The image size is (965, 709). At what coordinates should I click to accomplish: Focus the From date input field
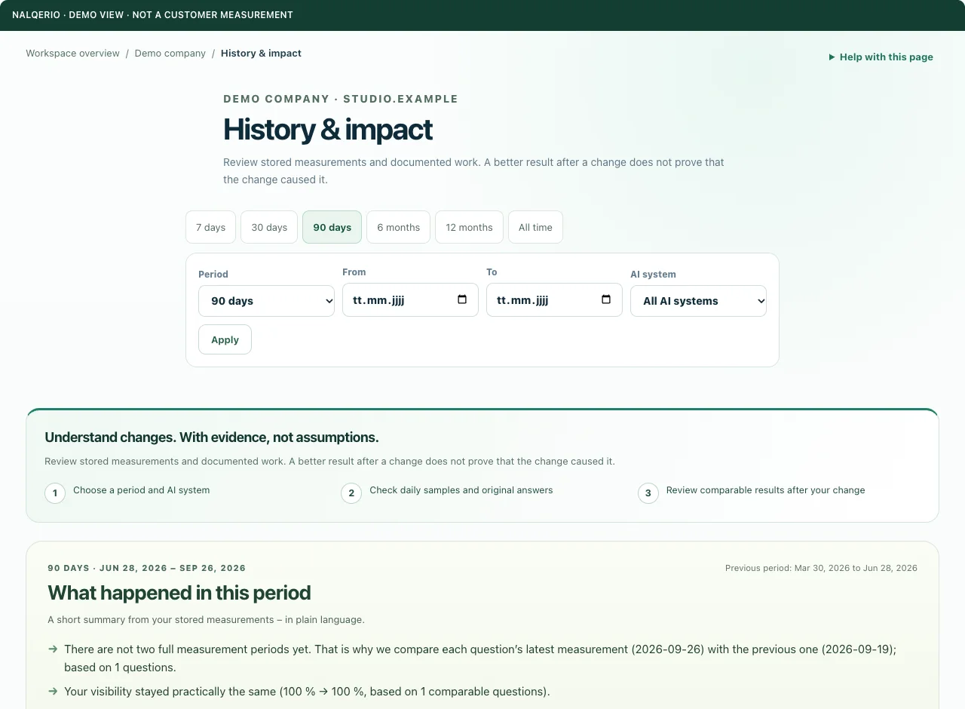click(x=410, y=299)
